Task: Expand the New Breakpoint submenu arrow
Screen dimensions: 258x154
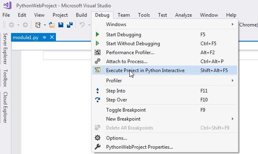Action: (233, 119)
